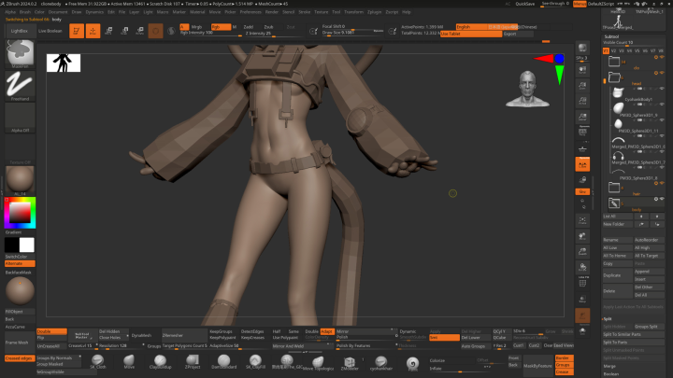Toggle Live Boolean mode

pos(52,31)
